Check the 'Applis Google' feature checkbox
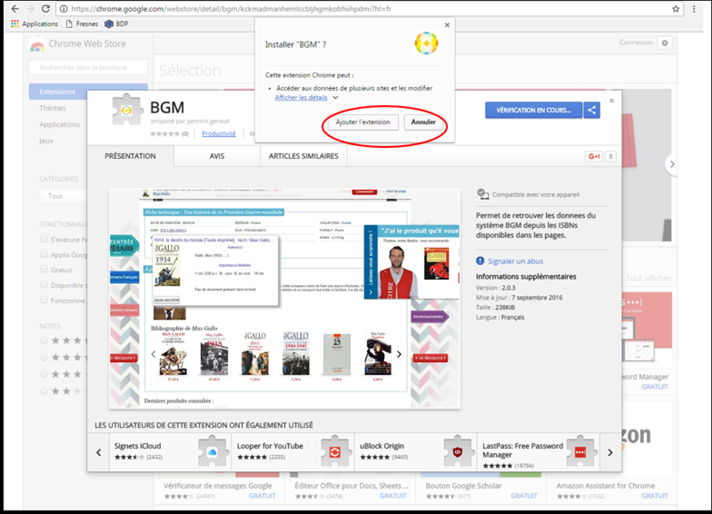 click(x=44, y=254)
